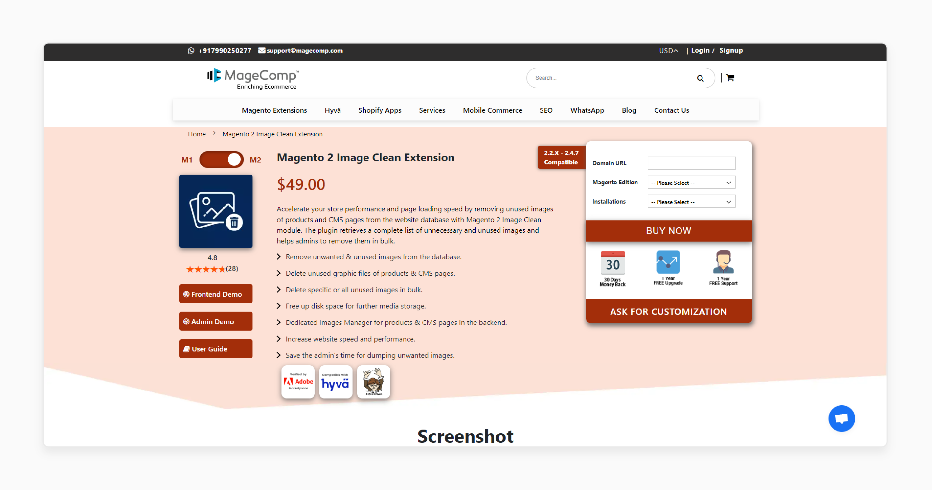Viewport: 932px width, 490px height.
Task: Click the Domain URL input field
Action: [691, 163]
